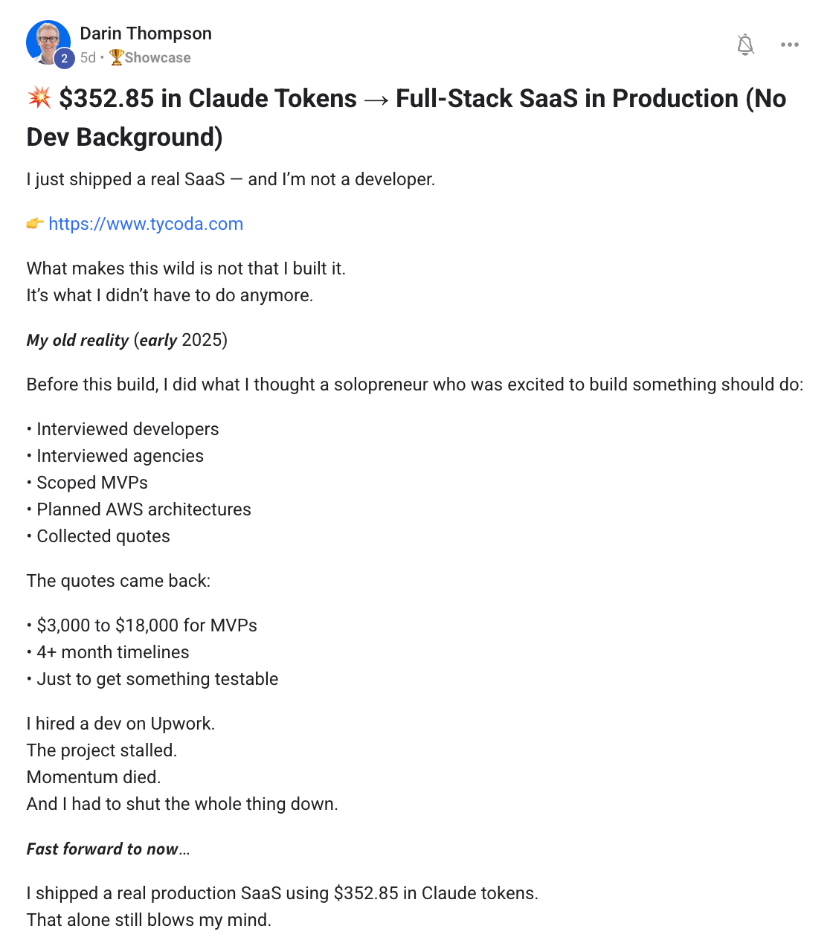833x946 pixels.
Task: Click the "Planned AWS architectures" bullet point
Action: (x=144, y=509)
